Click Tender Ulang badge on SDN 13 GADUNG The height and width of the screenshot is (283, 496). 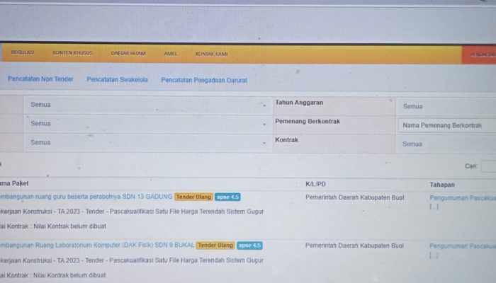pos(193,197)
